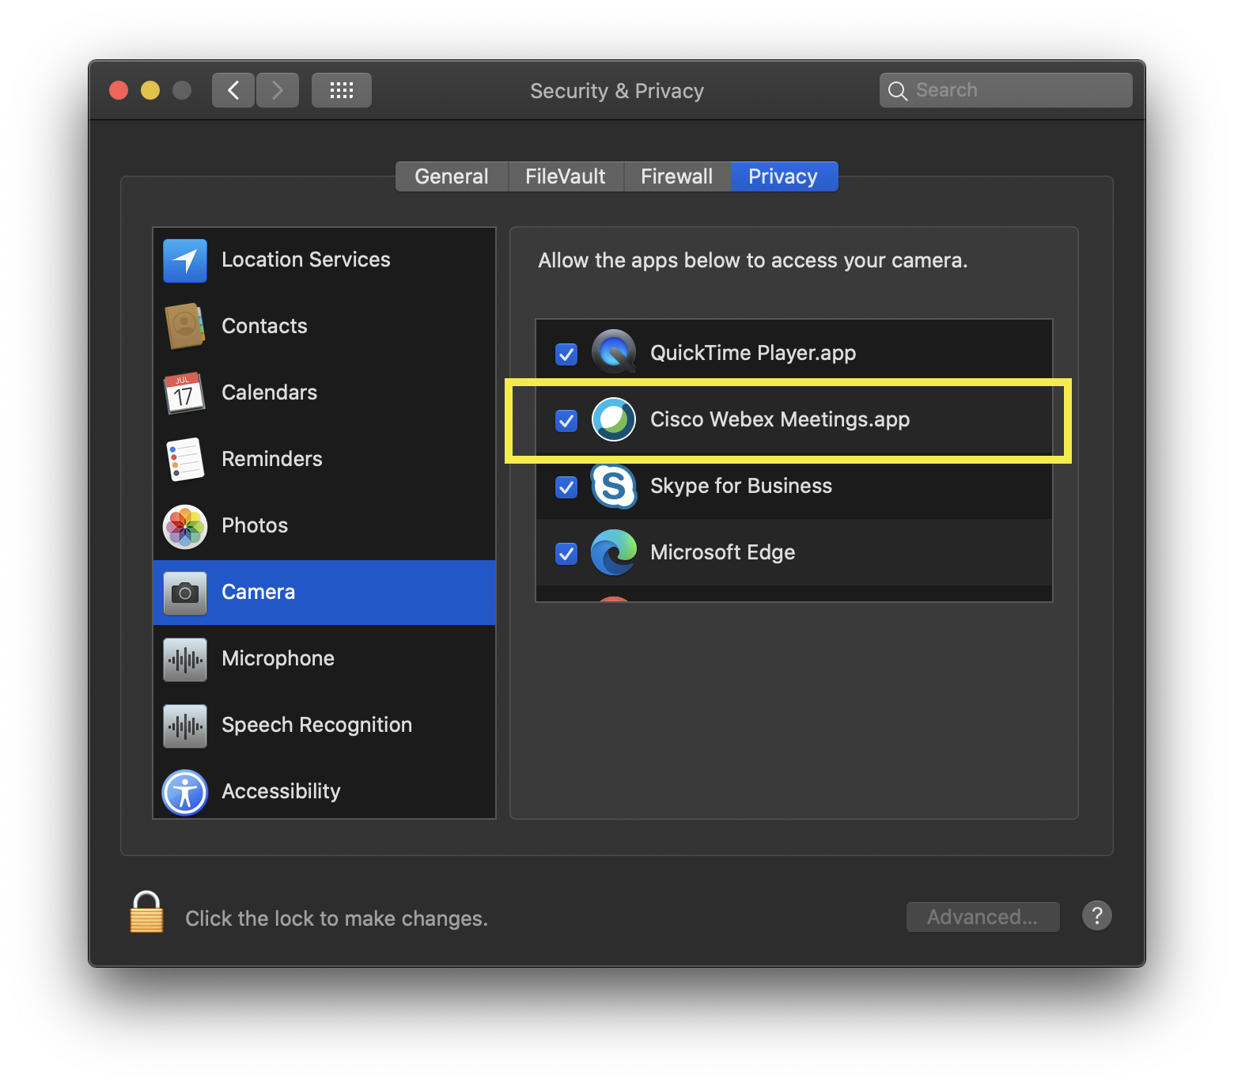Click the QuickTime Player app icon
The image size is (1234, 1084).
614,352
